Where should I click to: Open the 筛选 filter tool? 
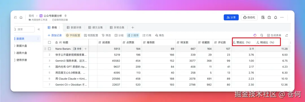106,35
